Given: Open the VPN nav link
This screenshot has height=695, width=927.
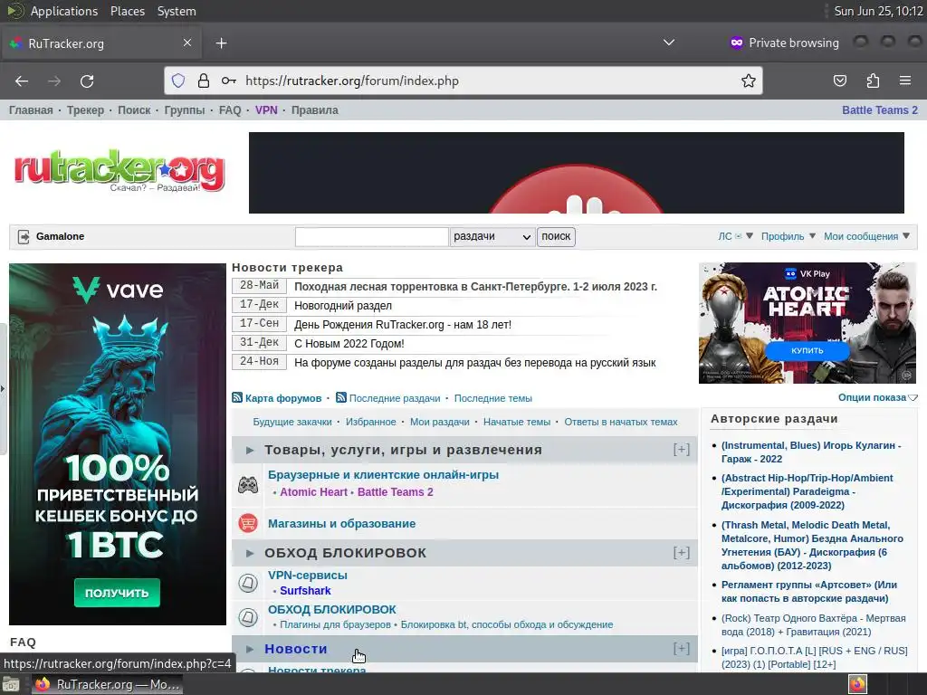Looking at the screenshot, I should tap(266, 109).
